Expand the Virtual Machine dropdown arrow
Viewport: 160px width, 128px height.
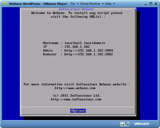click(x=103, y=4)
